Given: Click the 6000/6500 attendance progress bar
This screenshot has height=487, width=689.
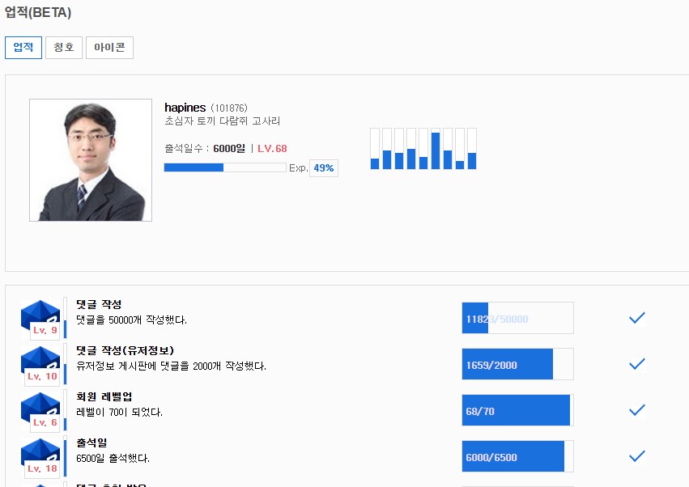Looking at the screenshot, I should point(517,456).
